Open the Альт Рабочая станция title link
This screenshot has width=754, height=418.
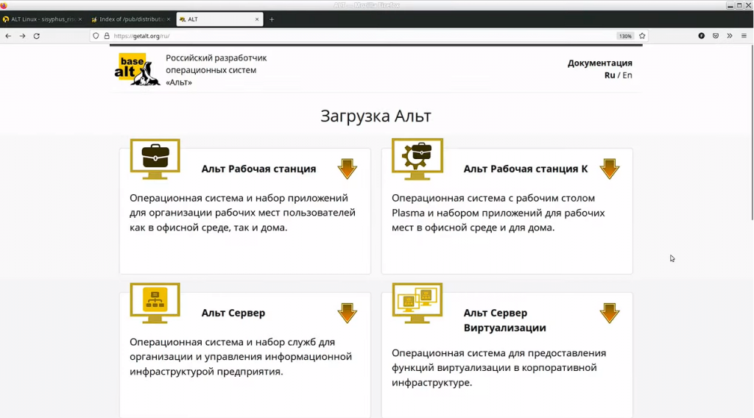coord(258,169)
